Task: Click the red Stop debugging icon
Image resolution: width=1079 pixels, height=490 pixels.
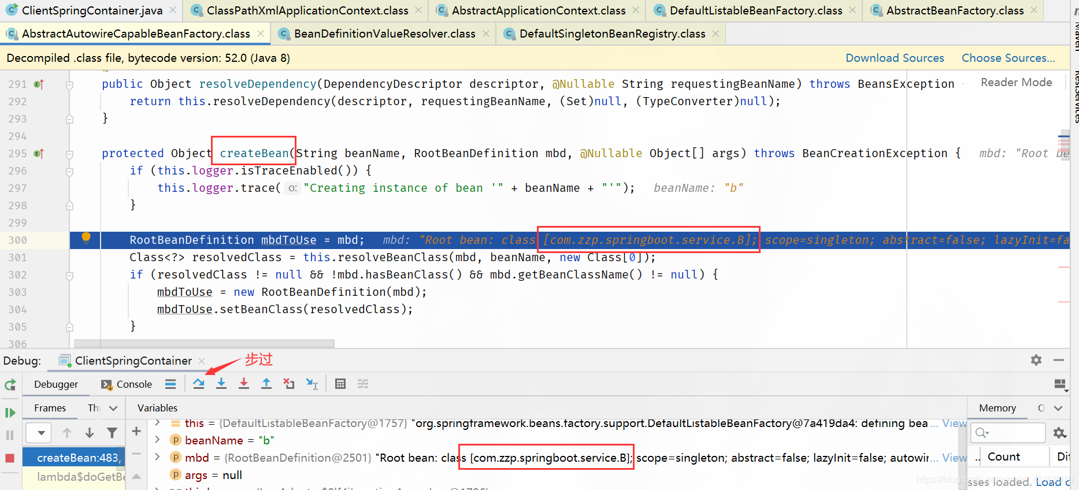Action: [10, 458]
